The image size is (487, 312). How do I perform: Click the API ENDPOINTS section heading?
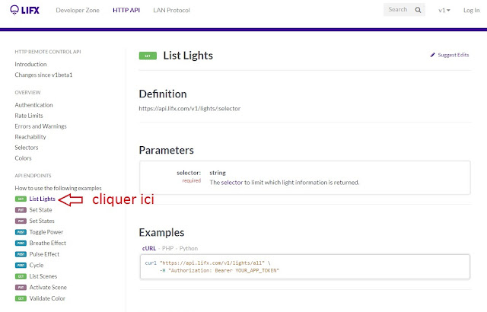click(x=33, y=176)
